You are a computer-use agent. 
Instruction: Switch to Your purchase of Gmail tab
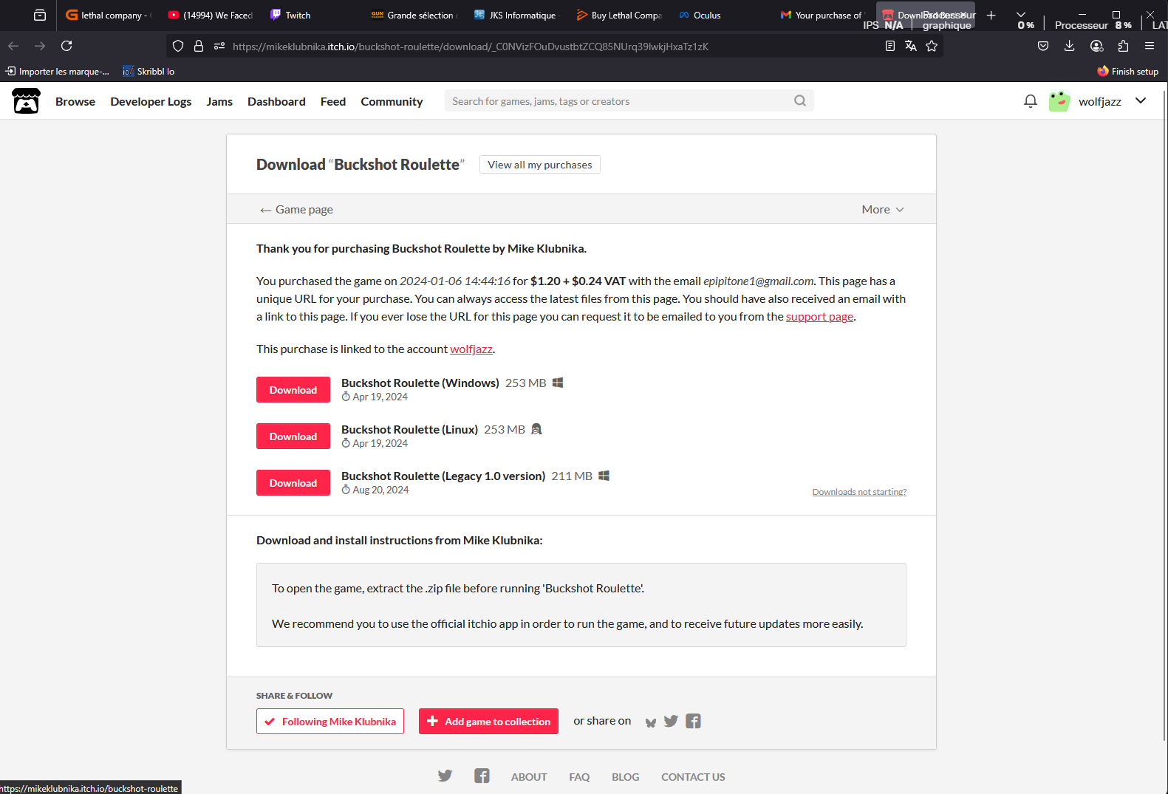tap(822, 15)
